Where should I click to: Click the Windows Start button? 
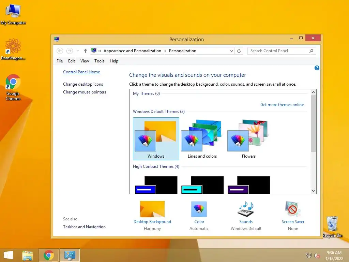(x=9, y=255)
